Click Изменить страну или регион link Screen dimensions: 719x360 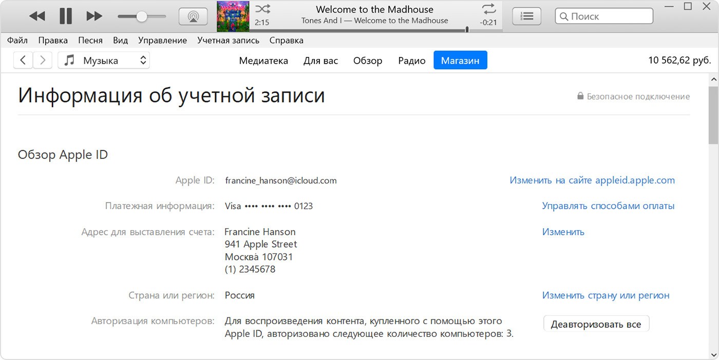click(x=606, y=295)
